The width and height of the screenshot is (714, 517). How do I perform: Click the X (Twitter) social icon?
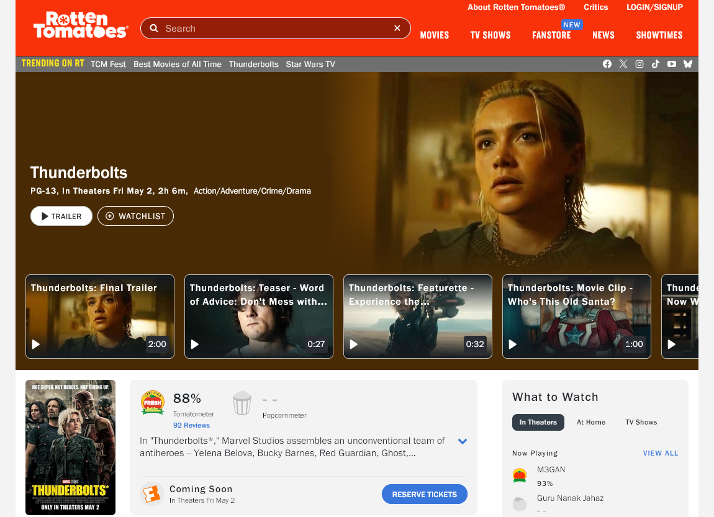[x=623, y=64]
